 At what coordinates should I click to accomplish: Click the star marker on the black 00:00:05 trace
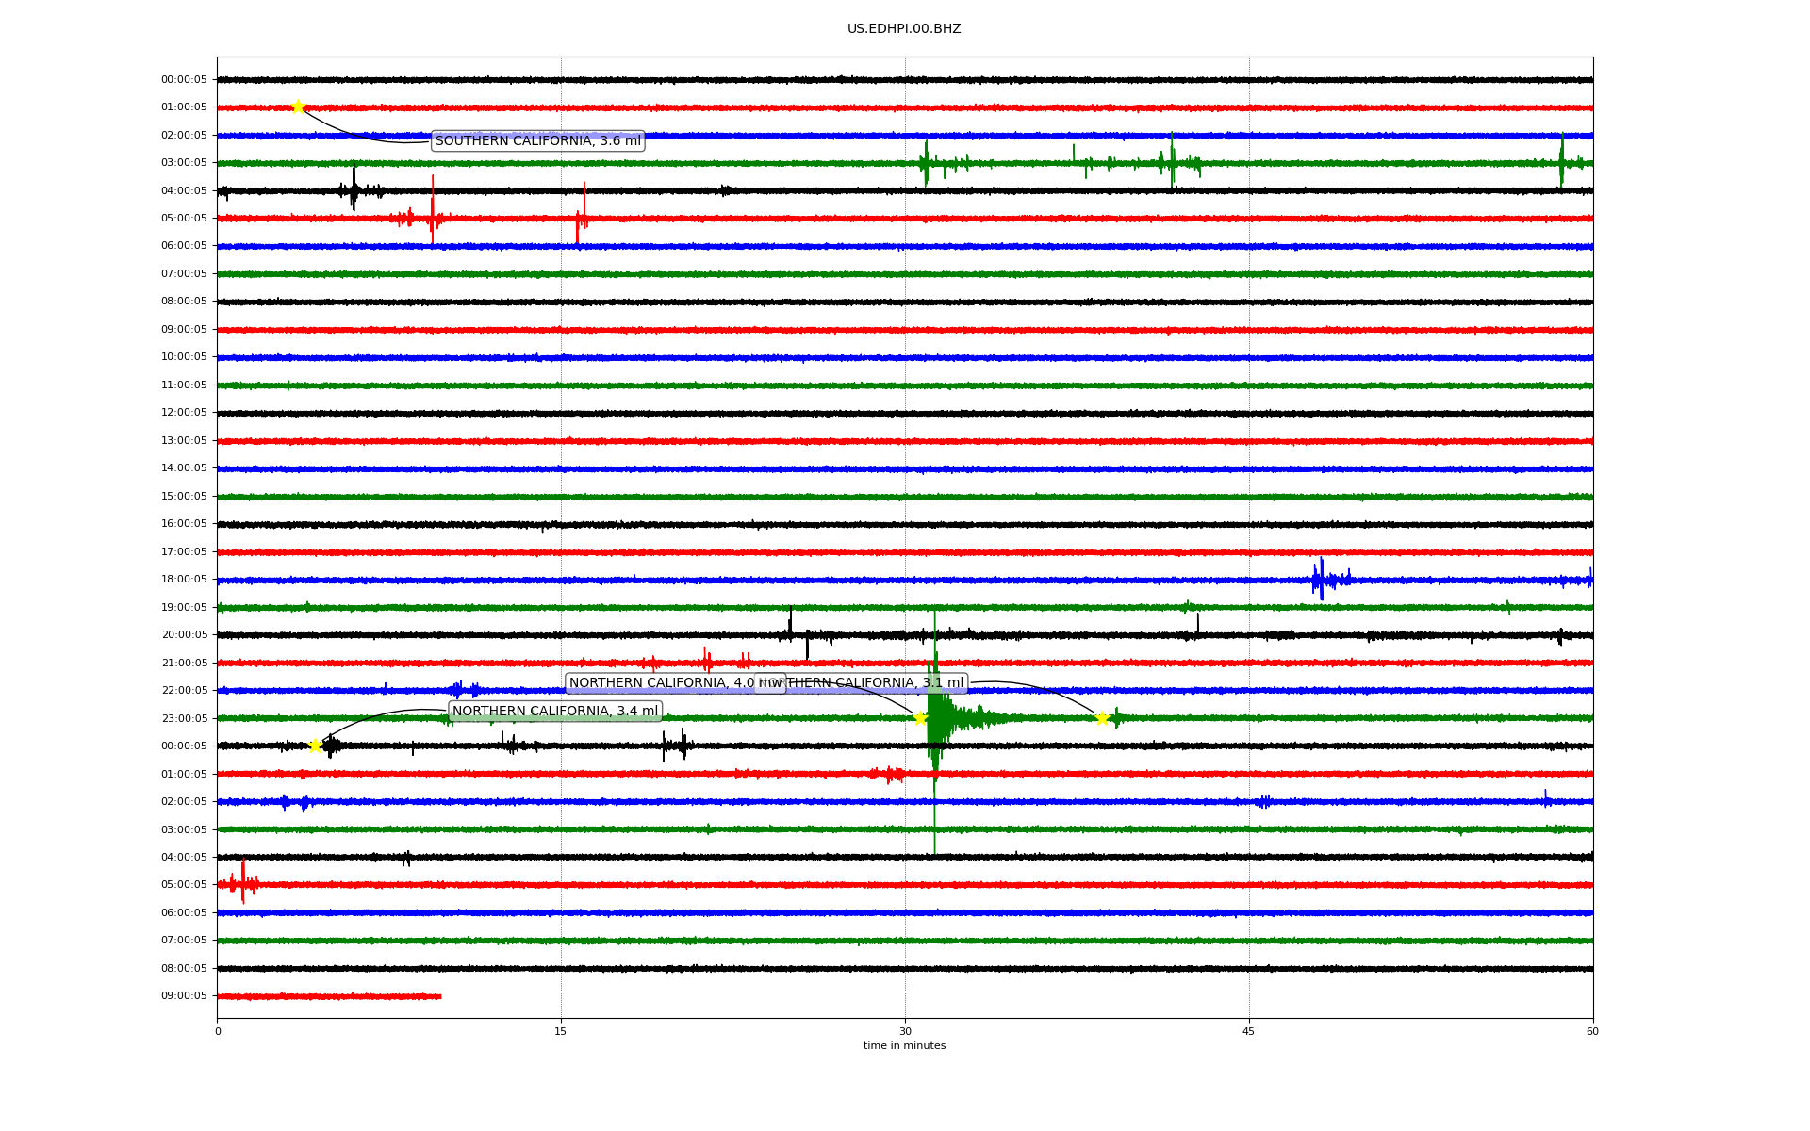click(316, 746)
